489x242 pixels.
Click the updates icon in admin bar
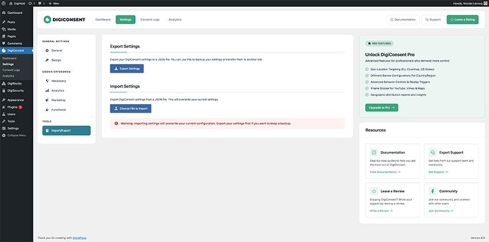tap(30, 3)
